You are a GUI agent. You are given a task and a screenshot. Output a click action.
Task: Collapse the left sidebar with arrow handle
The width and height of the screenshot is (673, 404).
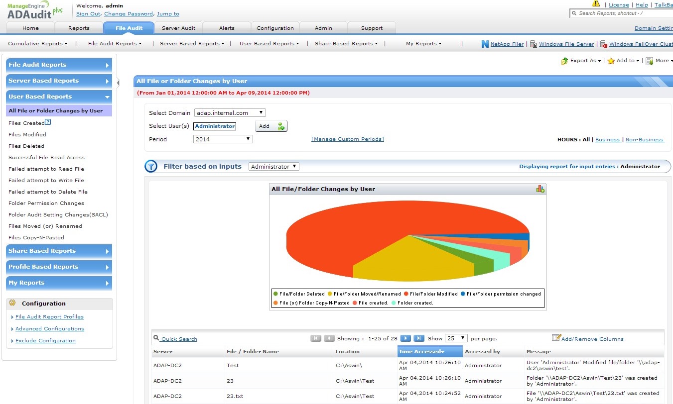pyautogui.click(x=118, y=82)
